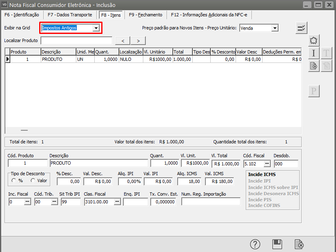The height and width of the screenshot is (252, 336).
Task: Click the grid's horizontal scrollbar thumb
Action: tap(24, 130)
